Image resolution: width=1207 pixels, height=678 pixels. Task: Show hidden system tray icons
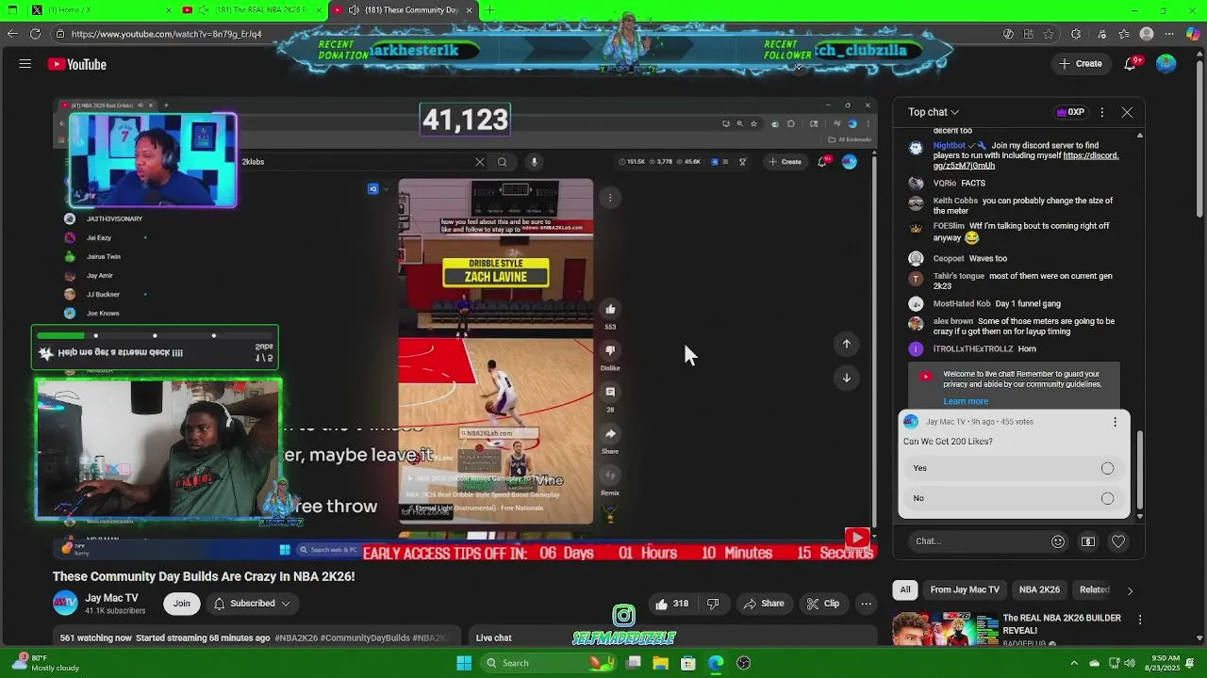[1074, 663]
